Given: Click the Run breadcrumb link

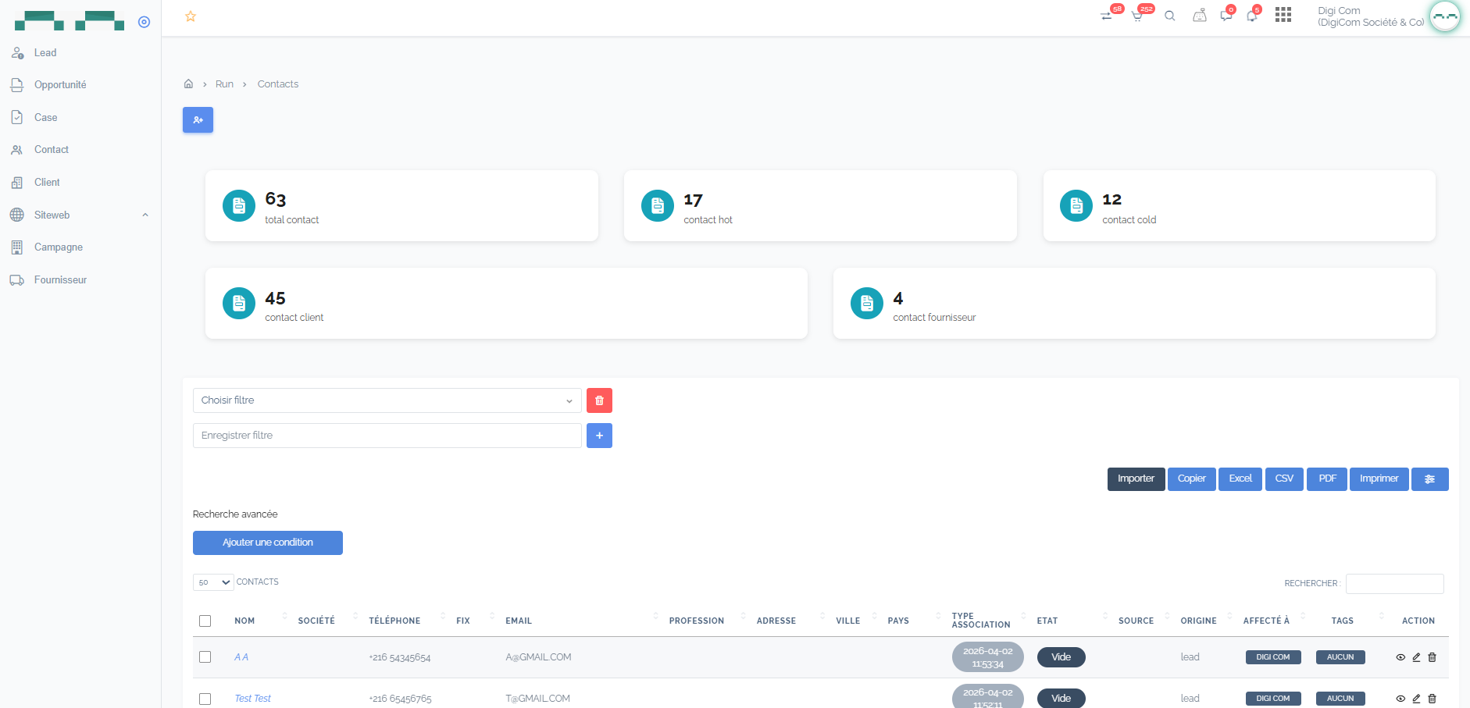Looking at the screenshot, I should click(224, 84).
